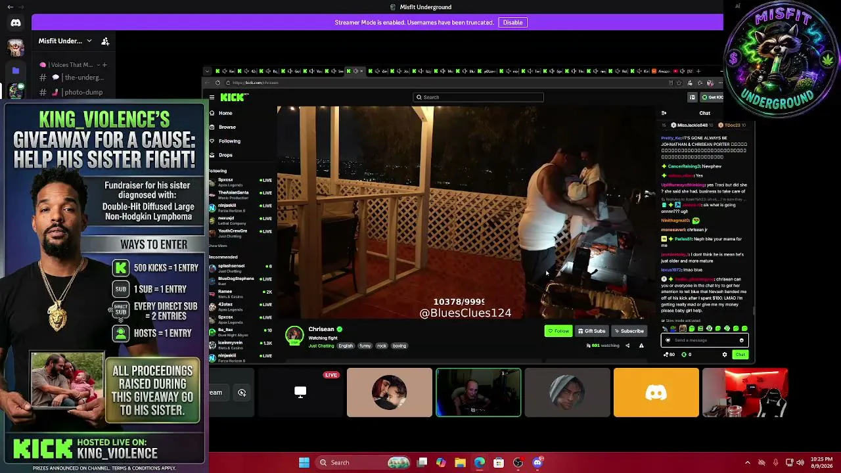Send message with green Chat button
Viewport: 841px width, 473px height.
(740, 355)
